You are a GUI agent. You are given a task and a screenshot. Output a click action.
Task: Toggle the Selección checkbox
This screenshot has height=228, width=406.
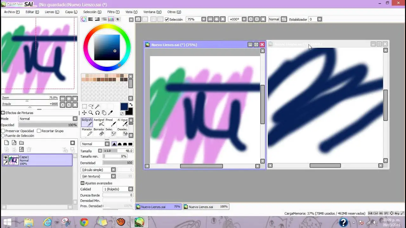(167, 20)
